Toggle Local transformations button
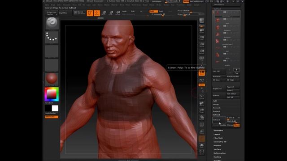Viewport: 287px width, 161px height. pyautogui.click(x=201, y=73)
